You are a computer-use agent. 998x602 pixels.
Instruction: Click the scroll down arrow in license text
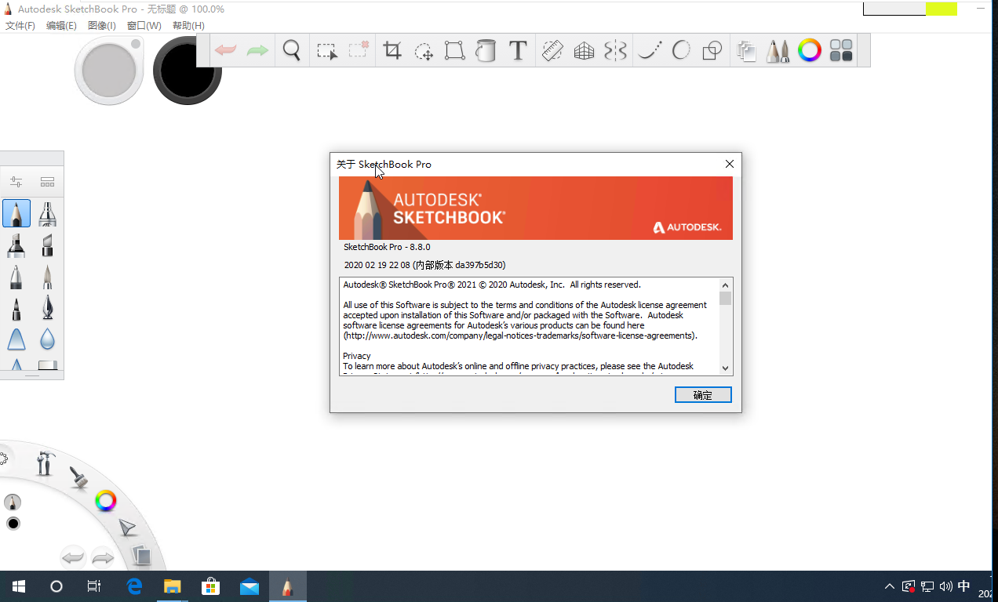726,368
